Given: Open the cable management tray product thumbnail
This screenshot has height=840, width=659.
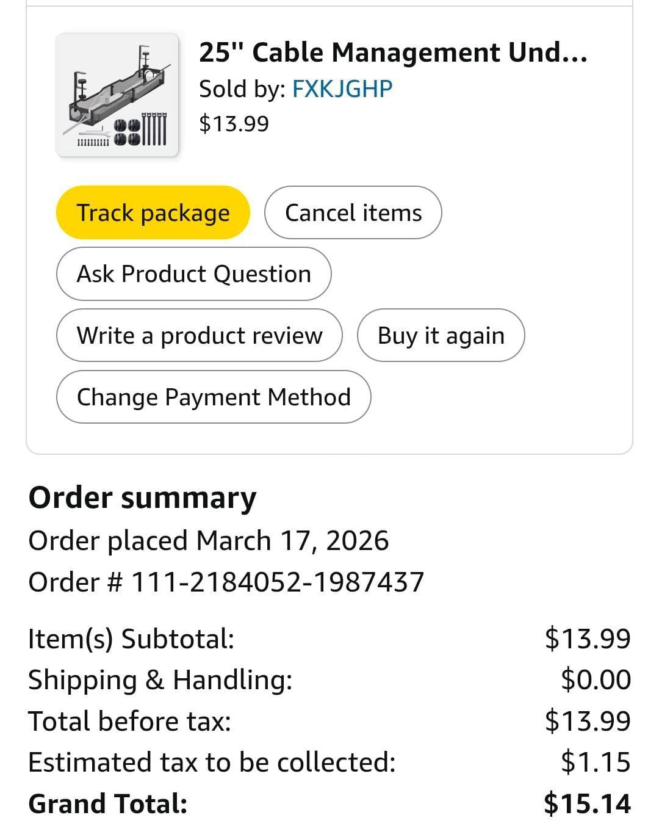Looking at the screenshot, I should click(x=117, y=95).
